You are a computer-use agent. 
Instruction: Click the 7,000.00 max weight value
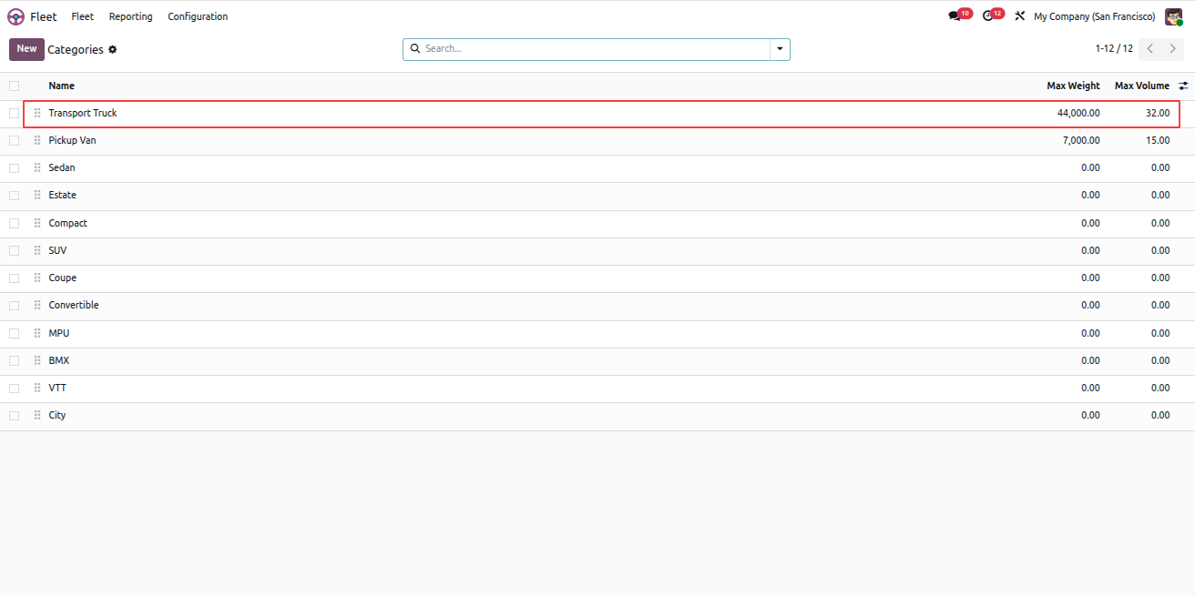pos(1081,140)
